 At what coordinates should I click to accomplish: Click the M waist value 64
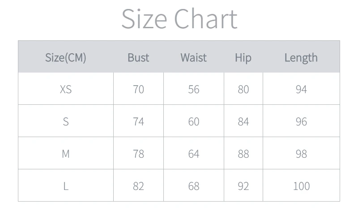coord(194,154)
